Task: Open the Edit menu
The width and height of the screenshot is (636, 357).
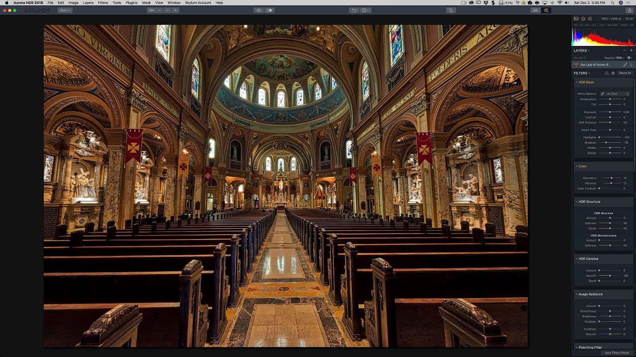Action: tap(61, 2)
